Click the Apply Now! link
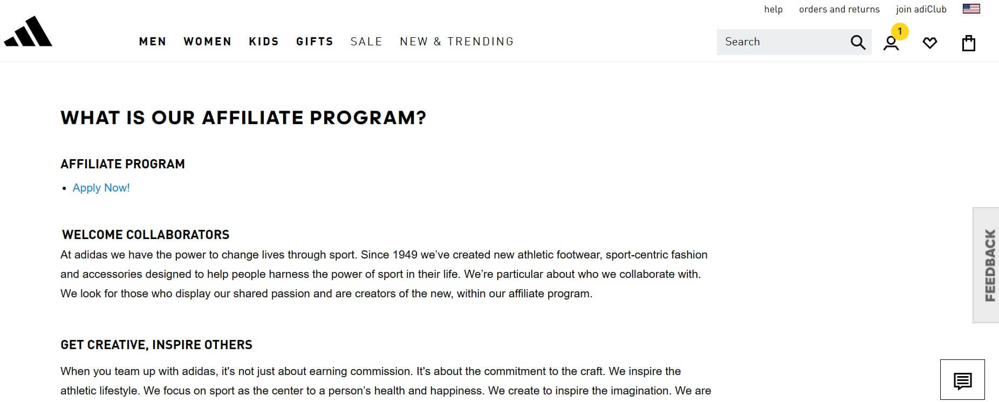Screen dimensions: 999x402 click(x=101, y=188)
